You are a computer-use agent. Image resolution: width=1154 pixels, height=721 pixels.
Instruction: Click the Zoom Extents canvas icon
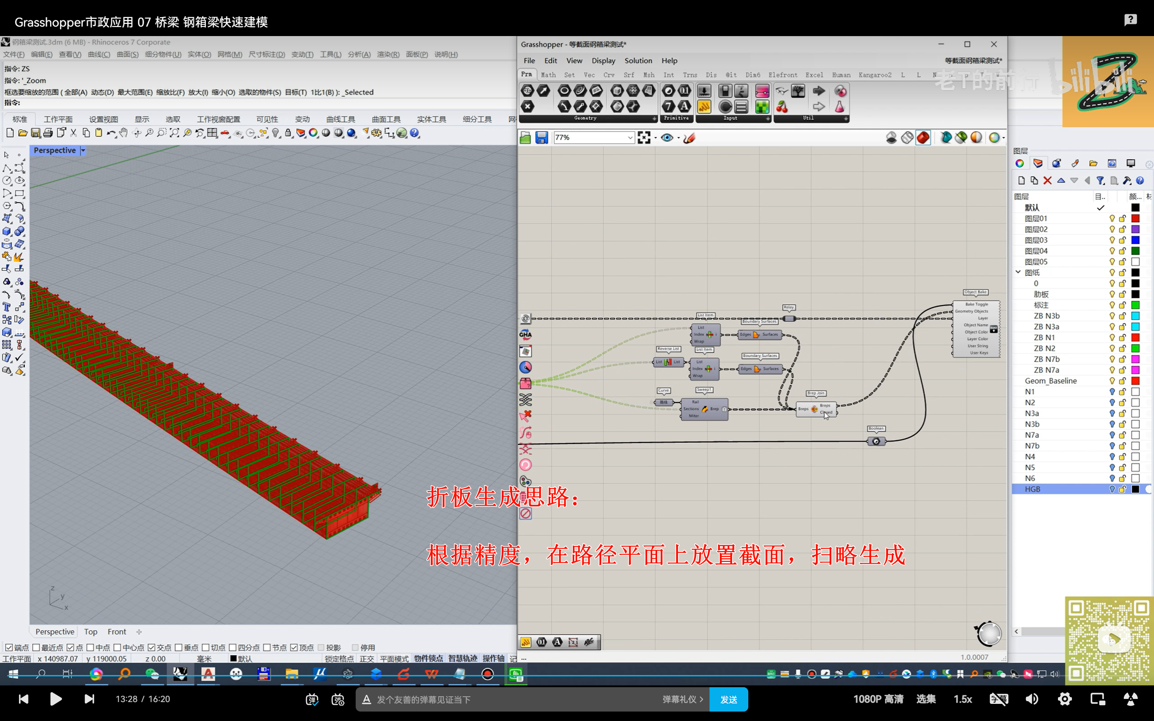[644, 138]
